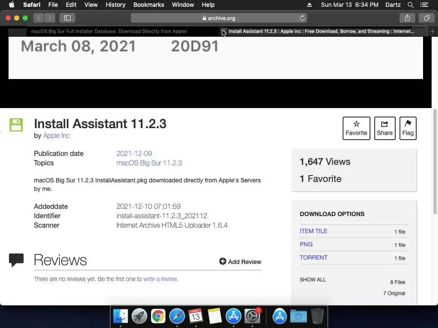Reload the page with the refresh icon
This screenshot has width=438, height=328.
(302, 18)
